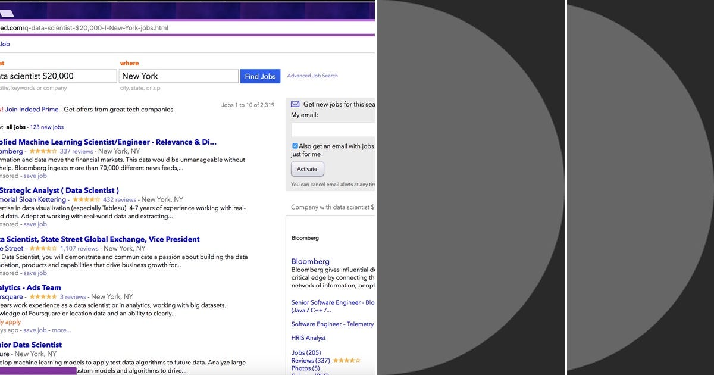The image size is (714, 375).
Task: Click the 'Easily apply' link
Action: [11, 321]
